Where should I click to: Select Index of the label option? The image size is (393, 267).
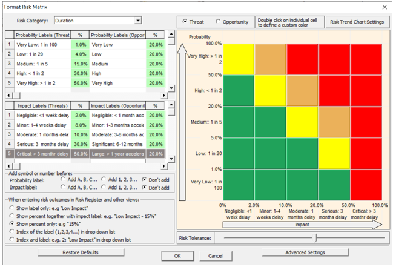point(12,231)
